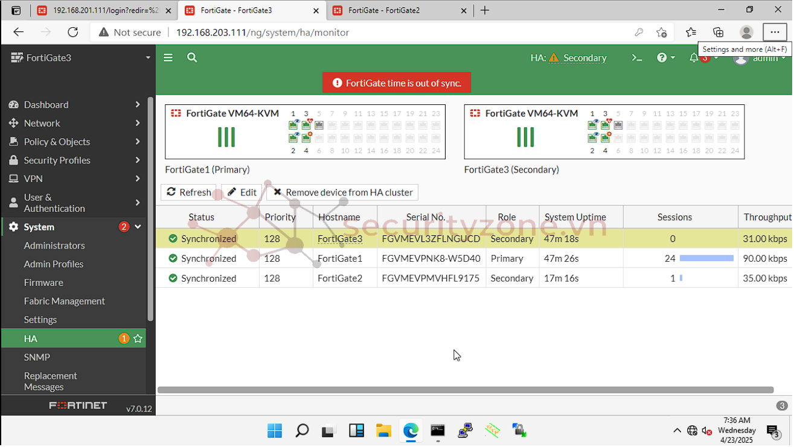
Task: Switch to FortiGate2 browser tab
Action: coord(399,10)
